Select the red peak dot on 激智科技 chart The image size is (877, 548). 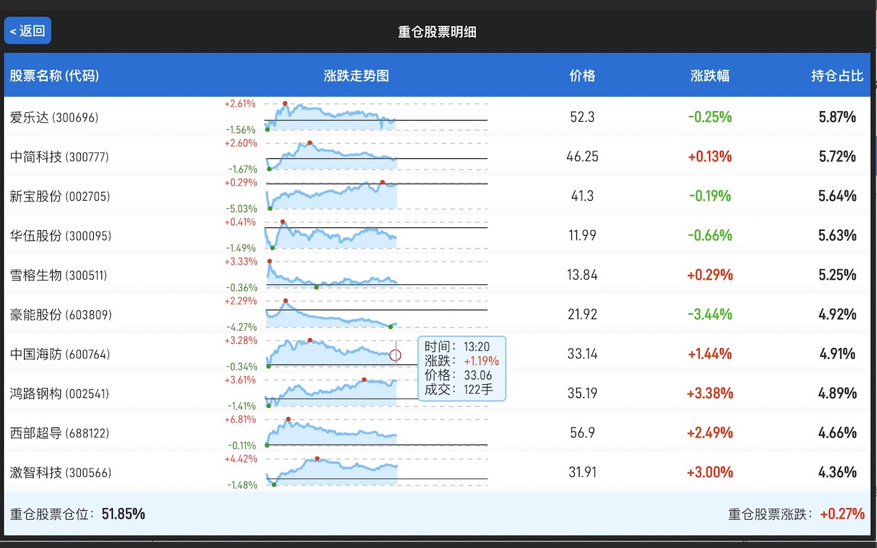317,460
